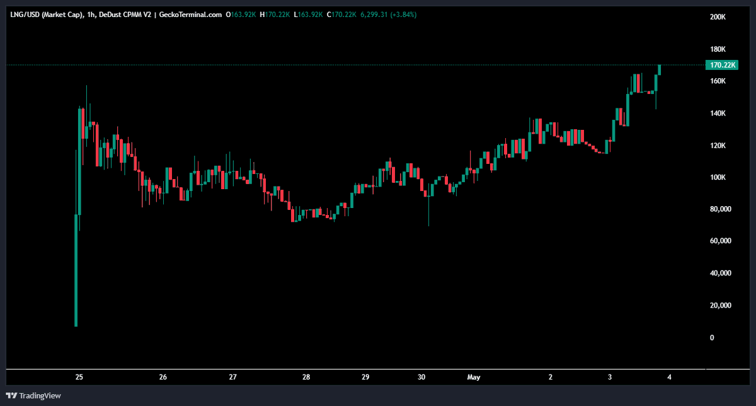Click the May label on time axis
Screen dimensions: 756x406
tap(474, 378)
